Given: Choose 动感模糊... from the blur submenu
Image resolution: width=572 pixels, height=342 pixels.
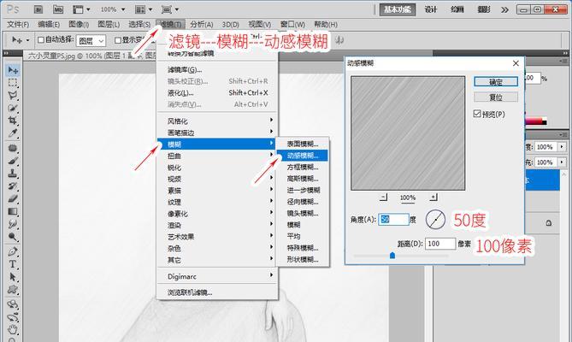Looking at the screenshot, I should tap(302, 156).
